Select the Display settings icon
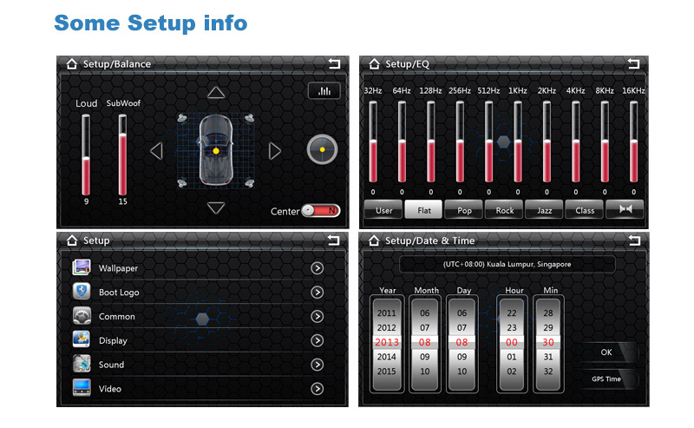 click(x=82, y=340)
